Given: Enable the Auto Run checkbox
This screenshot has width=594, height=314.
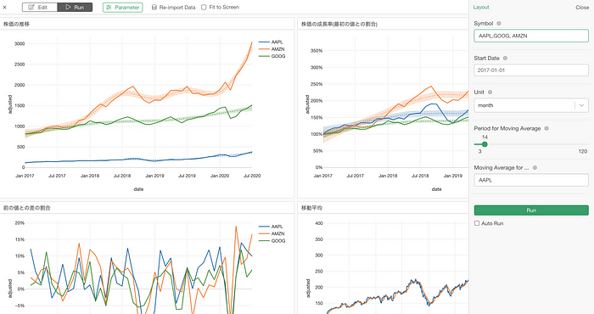Looking at the screenshot, I should (477, 223).
